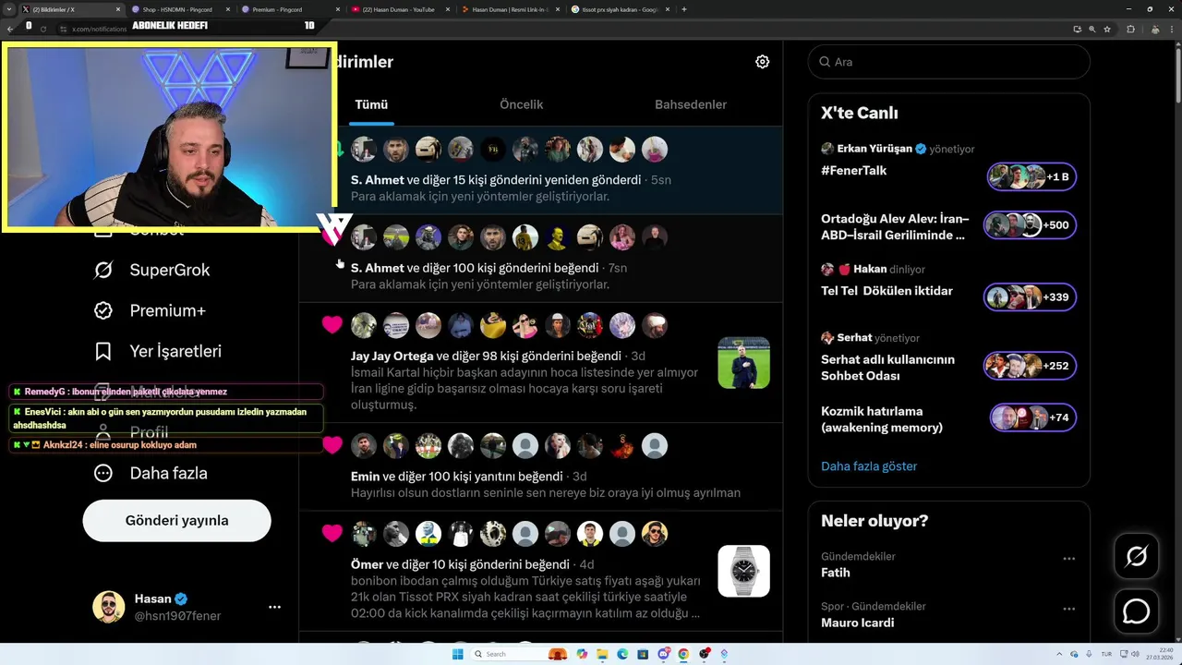
Task: Open S. Ahmet 15 kişi repost notification
Action: (540, 170)
